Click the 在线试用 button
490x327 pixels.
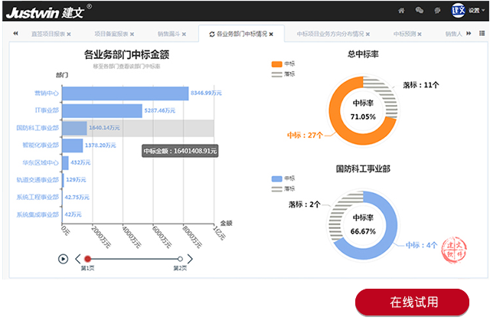pos(412,302)
